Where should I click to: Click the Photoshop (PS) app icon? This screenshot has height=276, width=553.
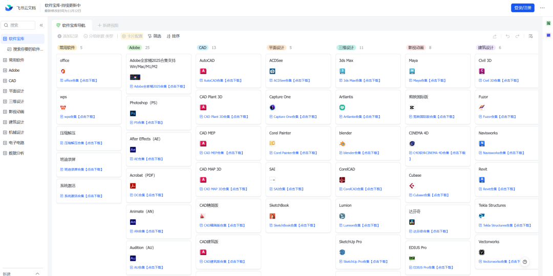[x=133, y=113]
